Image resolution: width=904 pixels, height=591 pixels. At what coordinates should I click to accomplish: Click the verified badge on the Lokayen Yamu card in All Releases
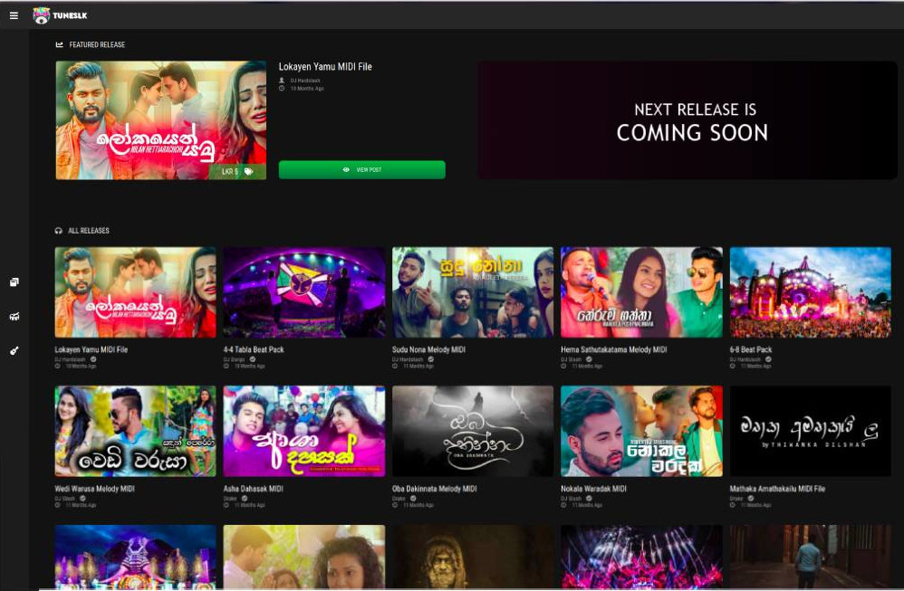tap(92, 359)
